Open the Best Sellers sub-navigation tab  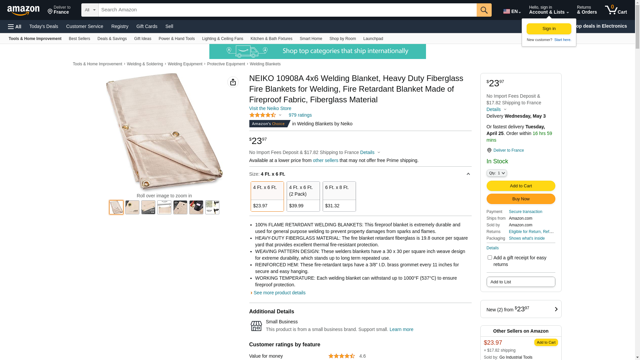[79, 39]
